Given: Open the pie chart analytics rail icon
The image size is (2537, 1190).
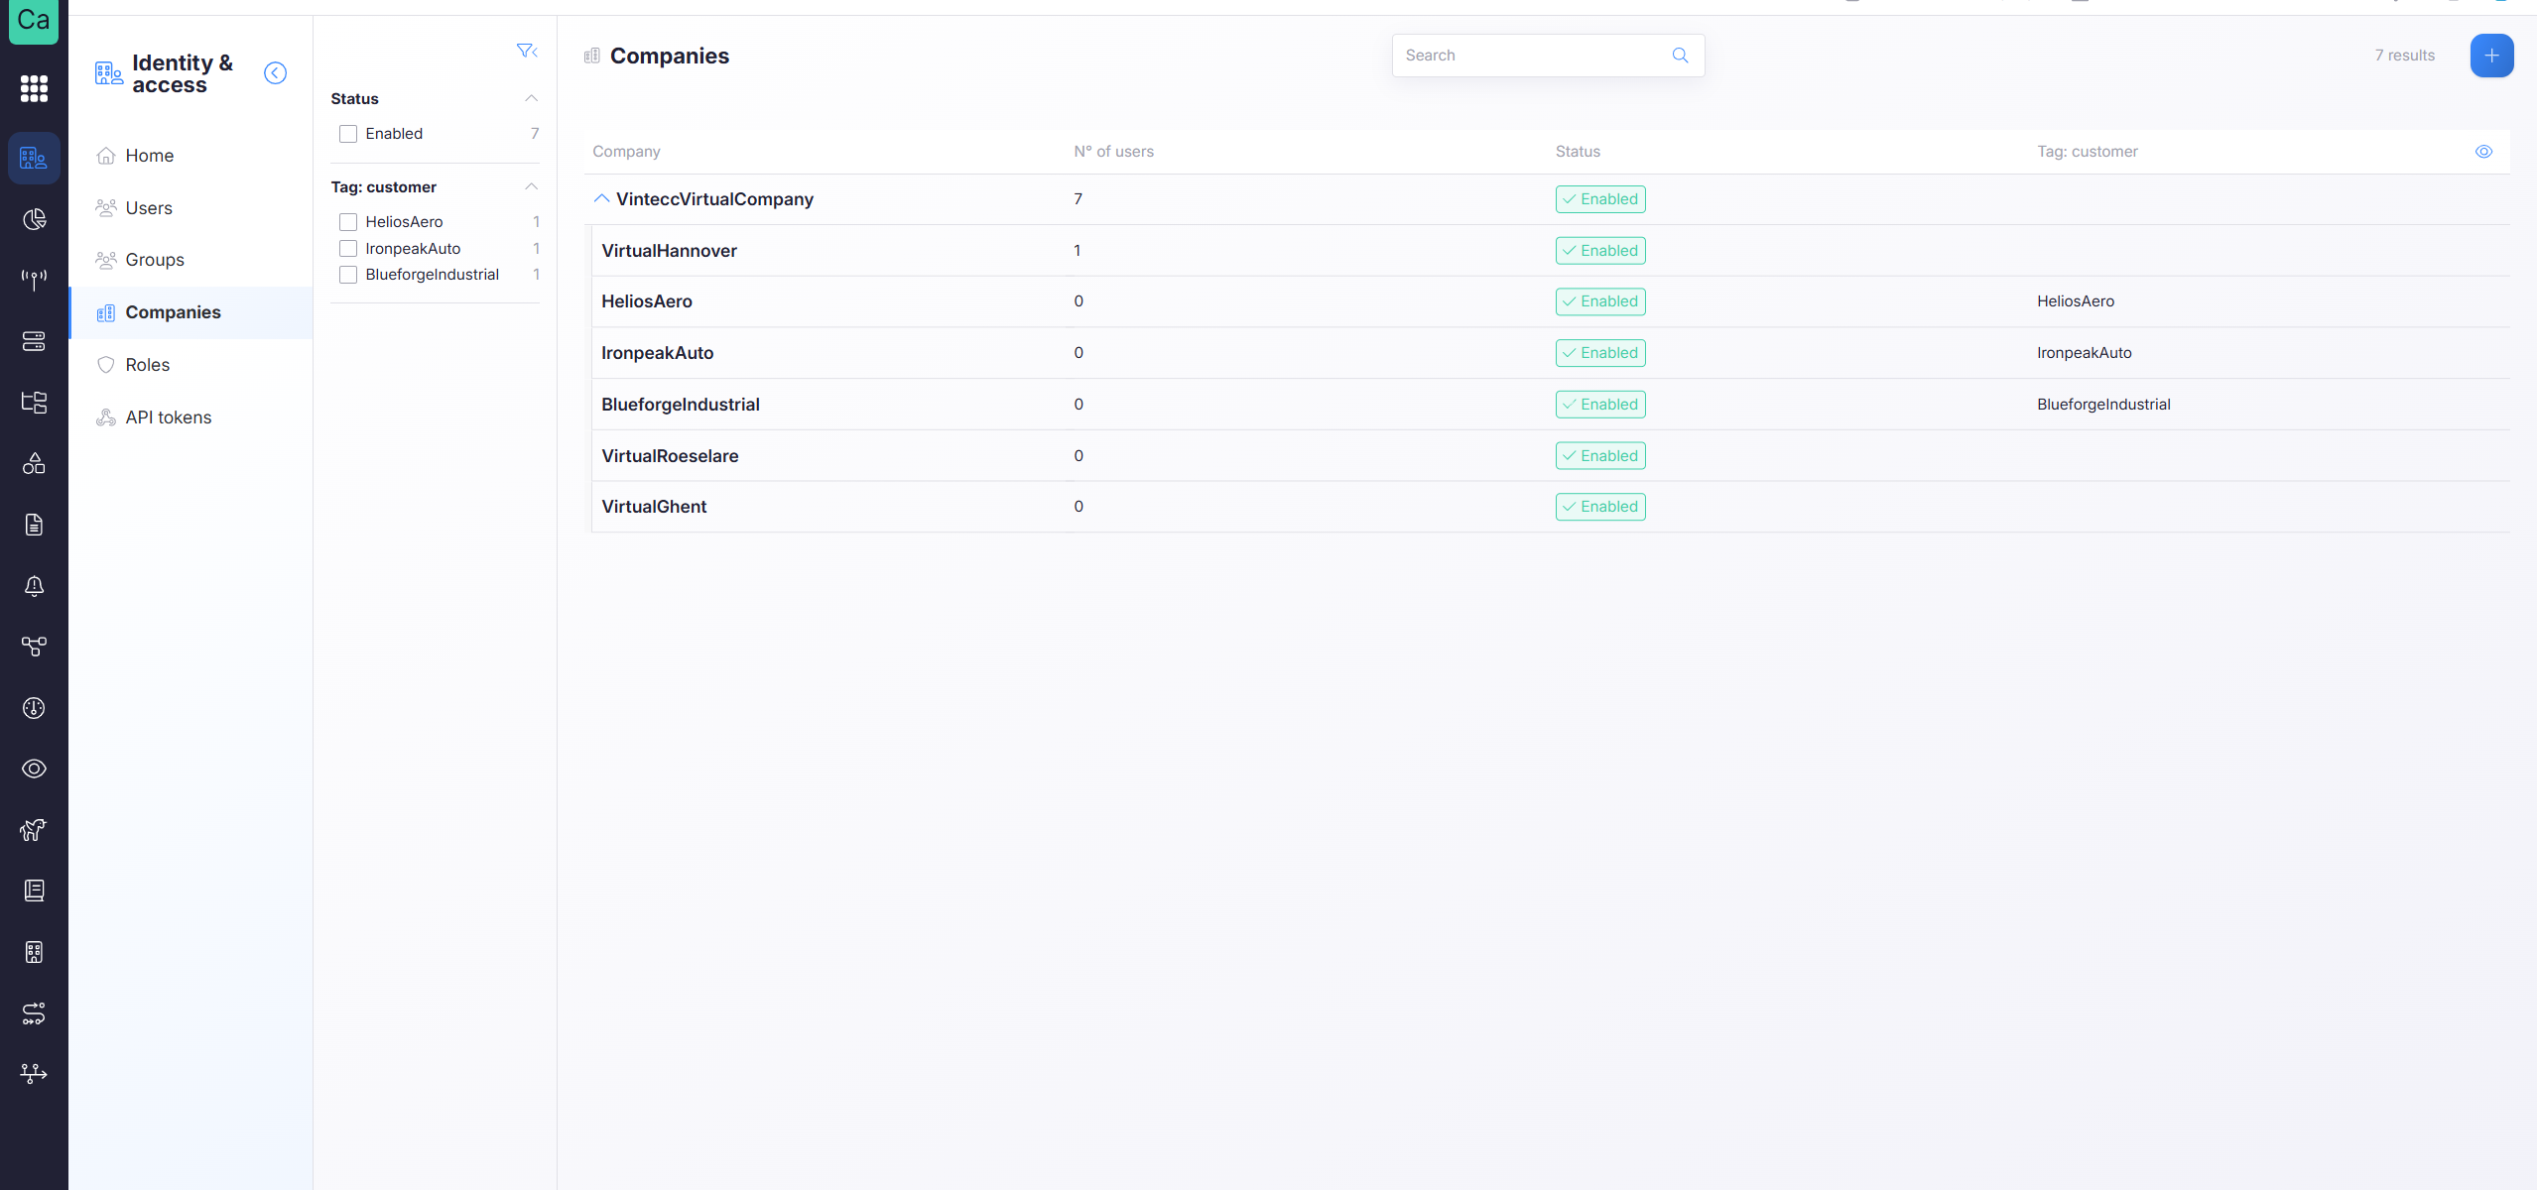Looking at the screenshot, I should click(x=34, y=219).
